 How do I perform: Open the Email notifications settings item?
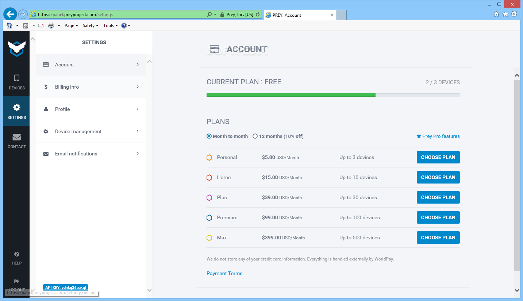pyautogui.click(x=91, y=154)
